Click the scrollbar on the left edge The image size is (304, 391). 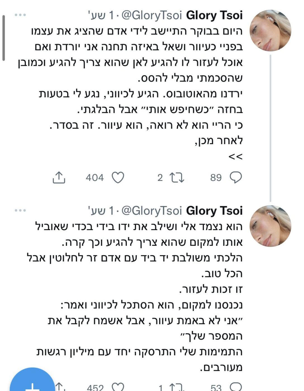(x=4, y=38)
